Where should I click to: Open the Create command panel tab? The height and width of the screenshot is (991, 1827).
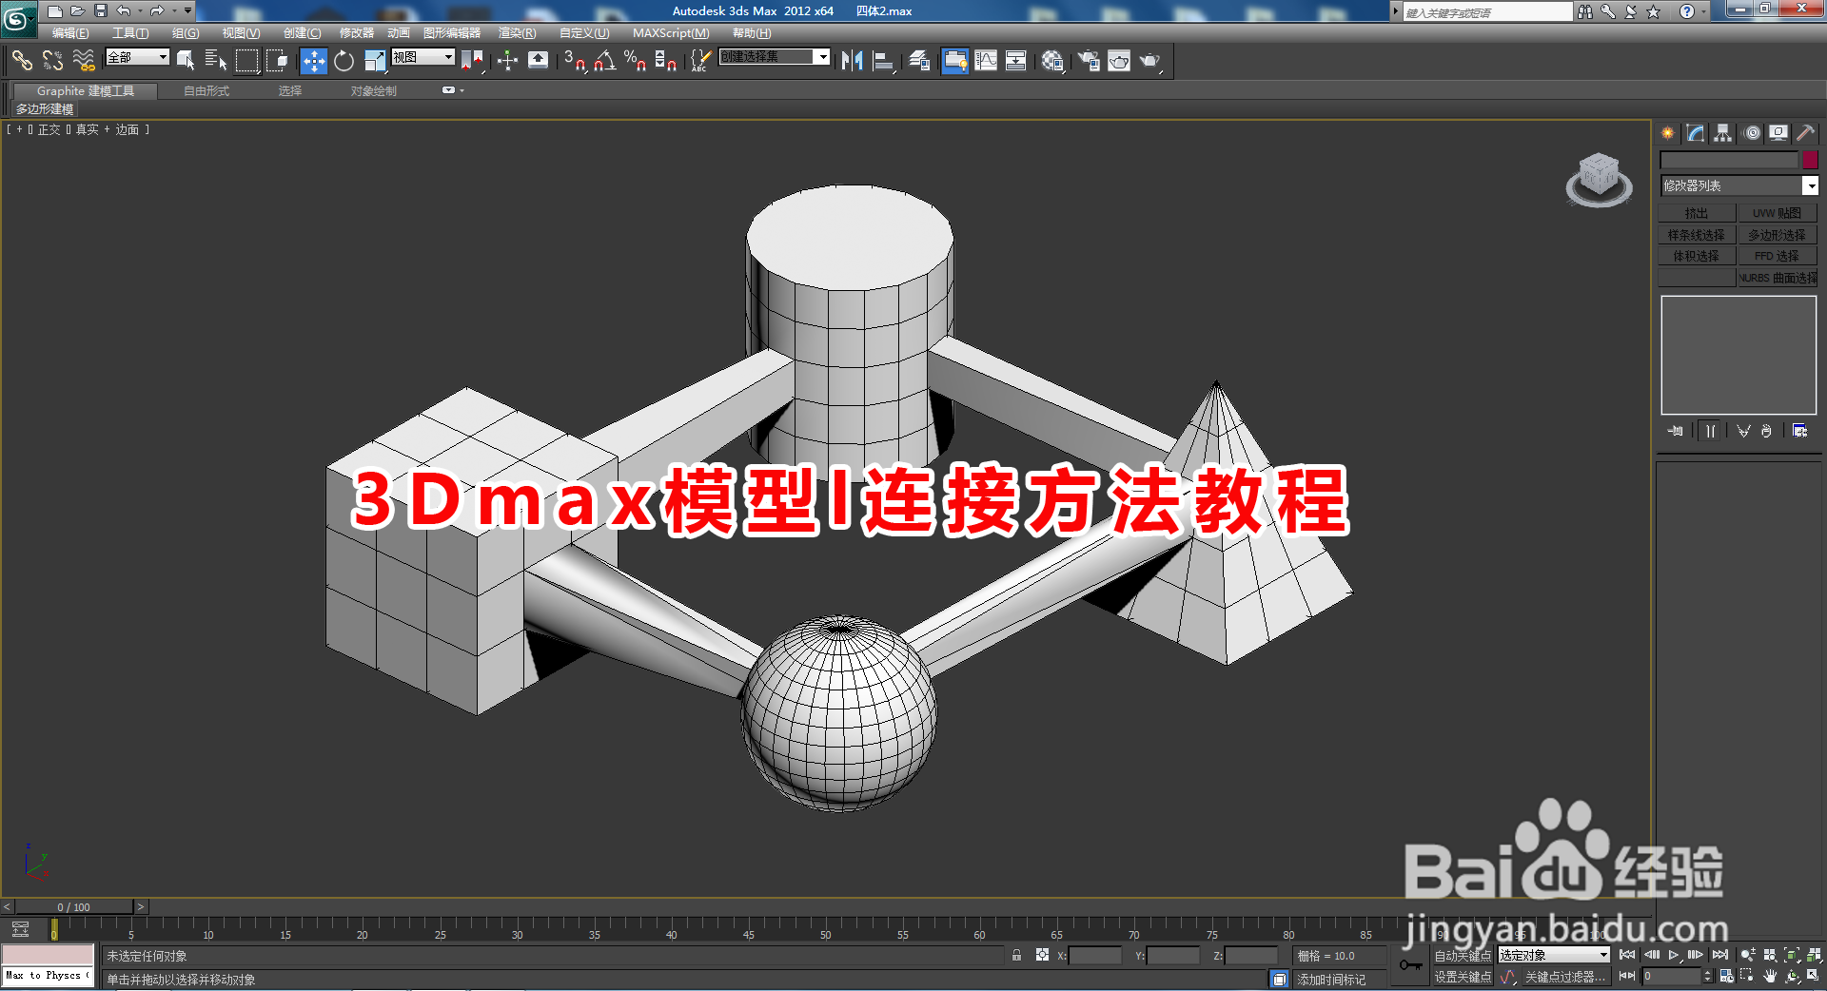coord(1668,133)
